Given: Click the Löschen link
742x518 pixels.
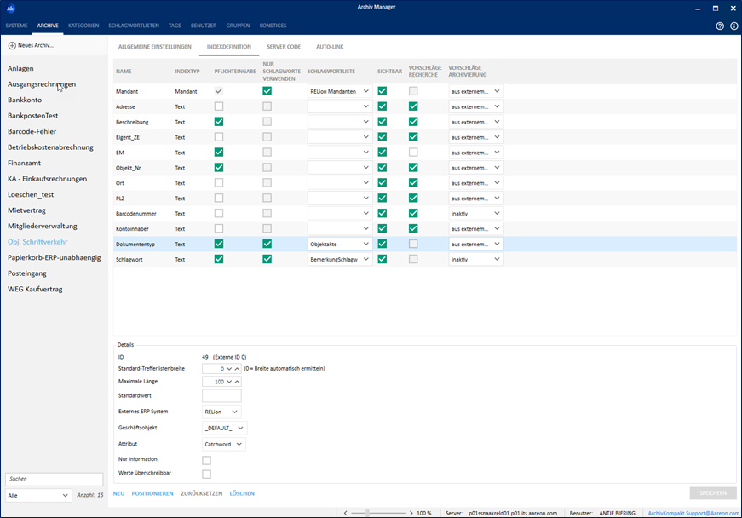Looking at the screenshot, I should click(242, 493).
